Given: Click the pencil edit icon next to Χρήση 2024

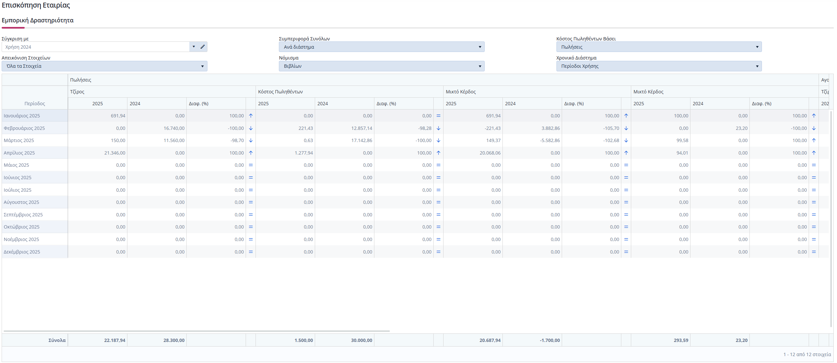Looking at the screenshot, I should 202,47.
